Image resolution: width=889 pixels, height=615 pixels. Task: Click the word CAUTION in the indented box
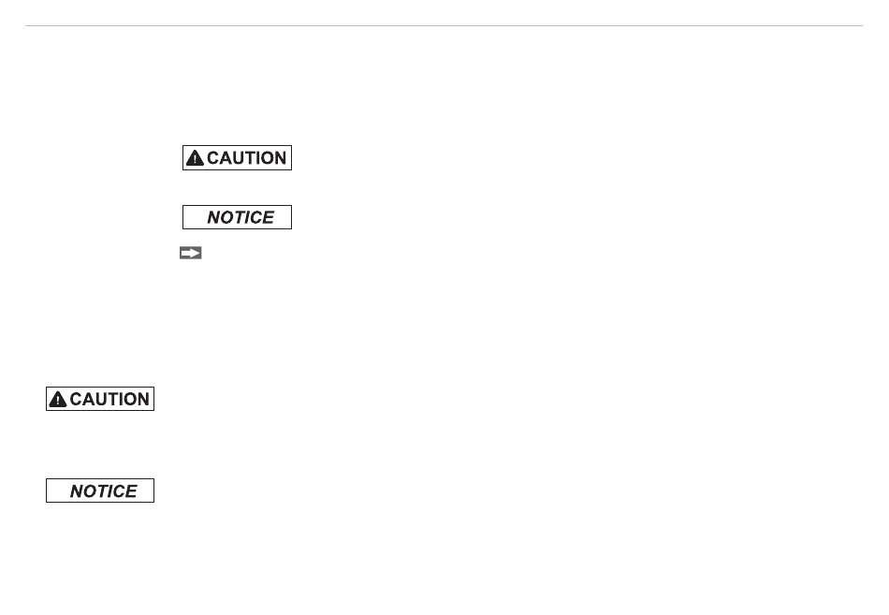click(247, 157)
